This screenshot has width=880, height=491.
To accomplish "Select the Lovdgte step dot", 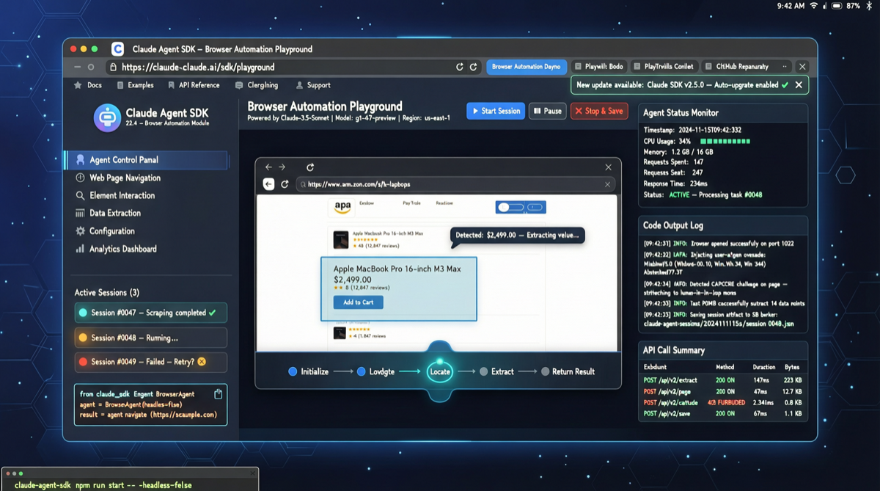I will tap(362, 371).
